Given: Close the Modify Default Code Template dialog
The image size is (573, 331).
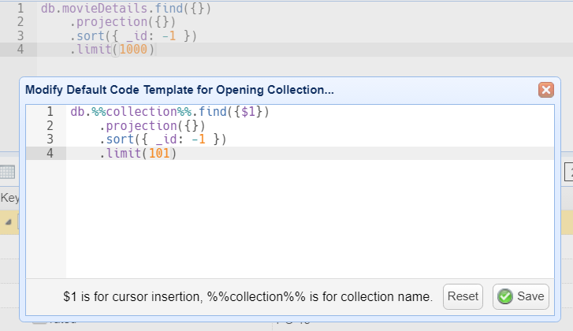Looking at the screenshot, I should point(546,90).
